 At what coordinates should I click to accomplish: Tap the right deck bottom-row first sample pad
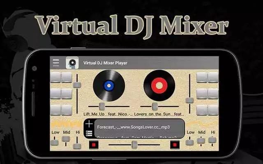(202, 110)
